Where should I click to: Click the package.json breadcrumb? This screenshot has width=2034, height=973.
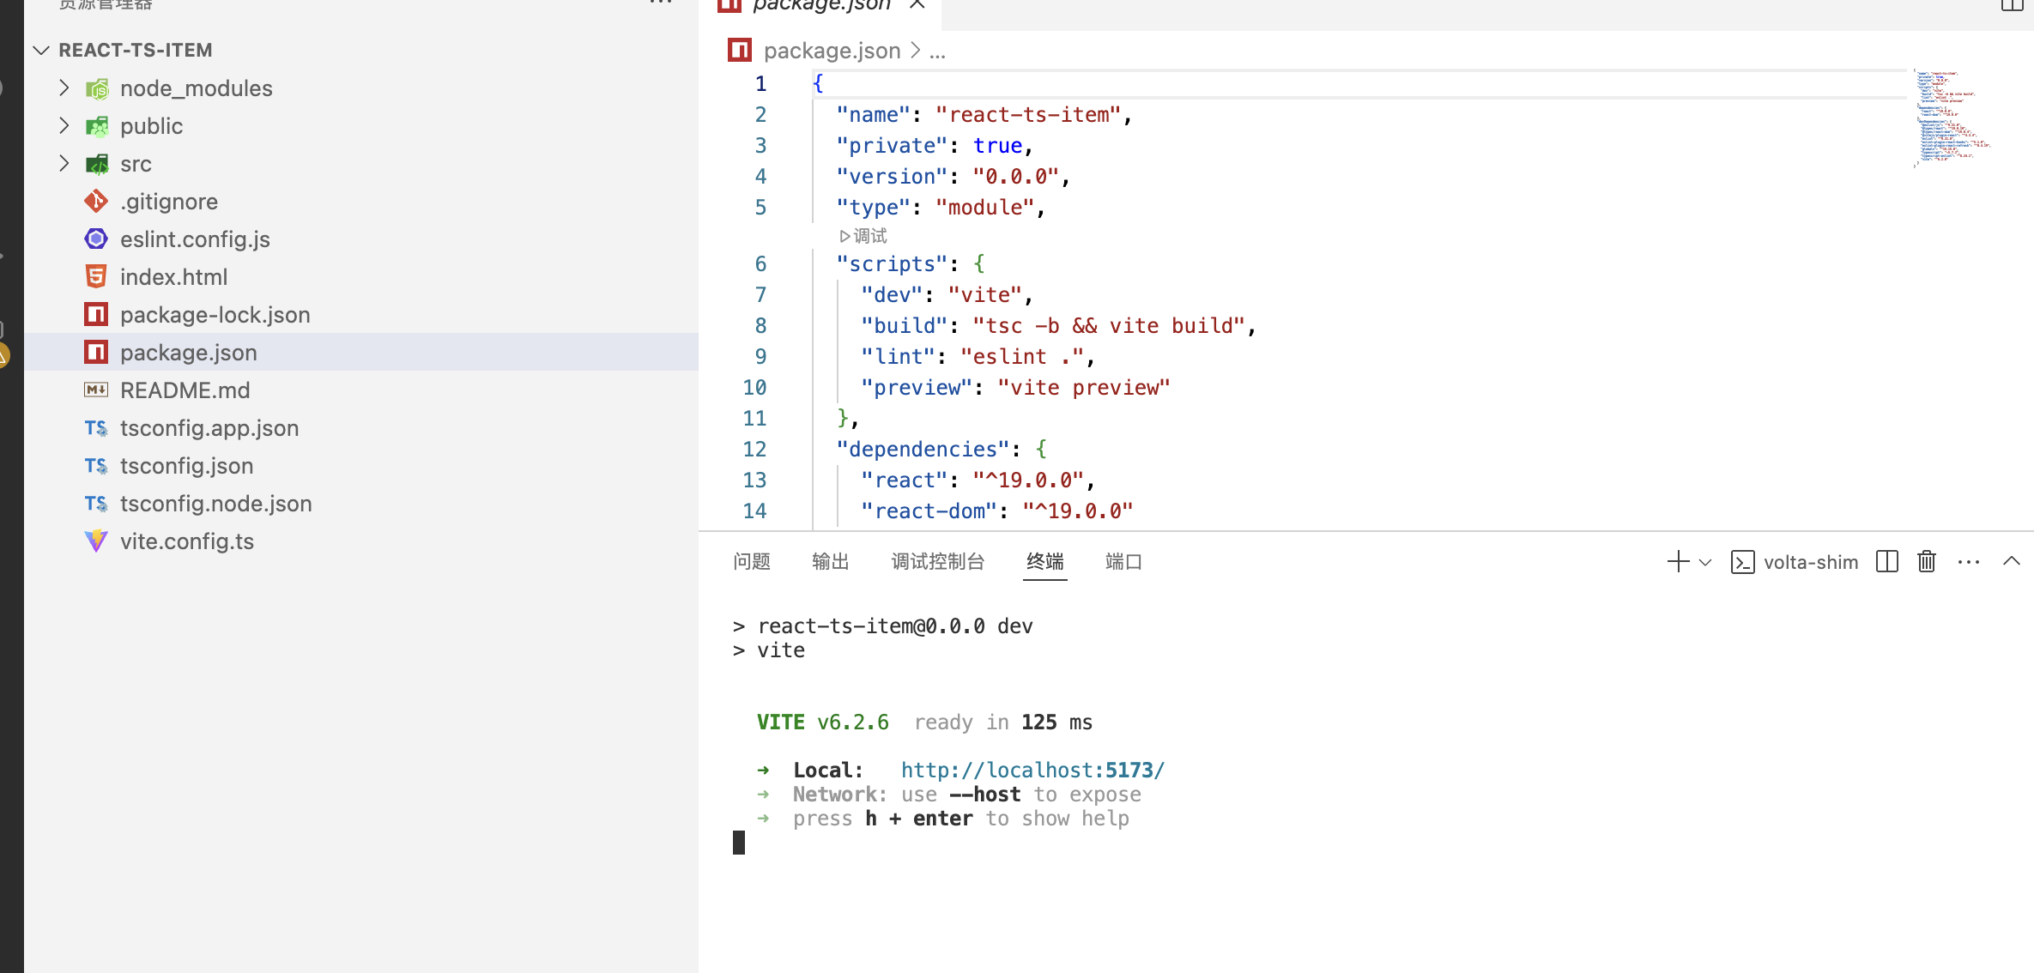click(831, 51)
